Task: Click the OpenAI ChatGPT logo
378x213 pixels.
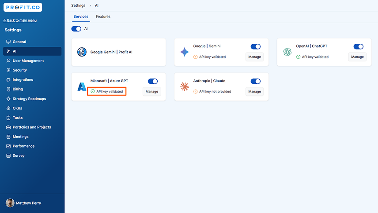Action: 287,52
